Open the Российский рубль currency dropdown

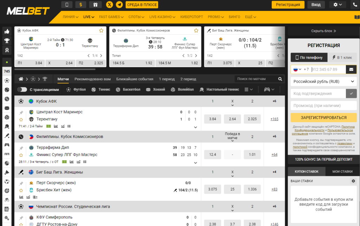[x=324, y=82]
